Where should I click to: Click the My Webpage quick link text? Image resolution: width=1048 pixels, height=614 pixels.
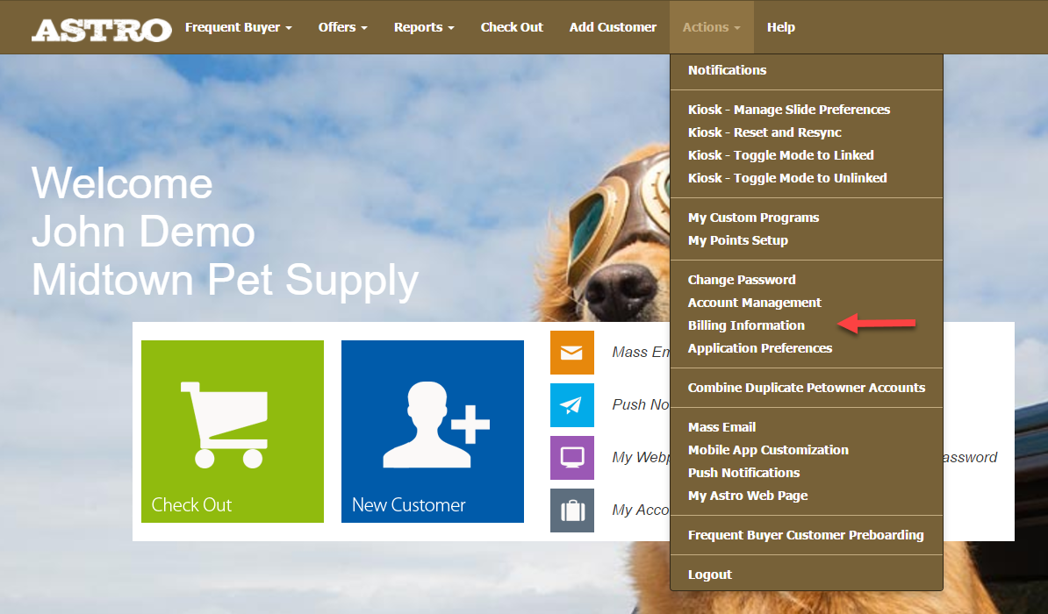[641, 458]
